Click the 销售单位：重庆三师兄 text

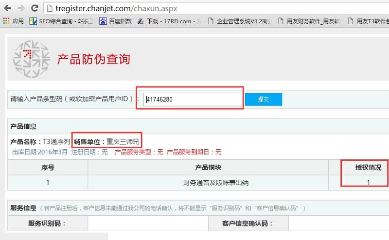106,141
